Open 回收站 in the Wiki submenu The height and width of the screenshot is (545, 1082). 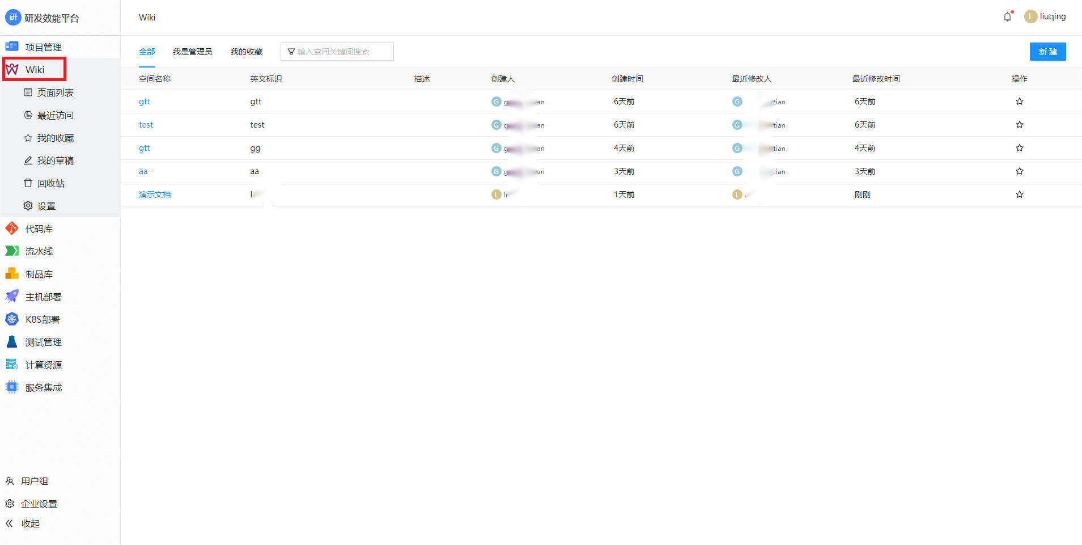(x=50, y=183)
